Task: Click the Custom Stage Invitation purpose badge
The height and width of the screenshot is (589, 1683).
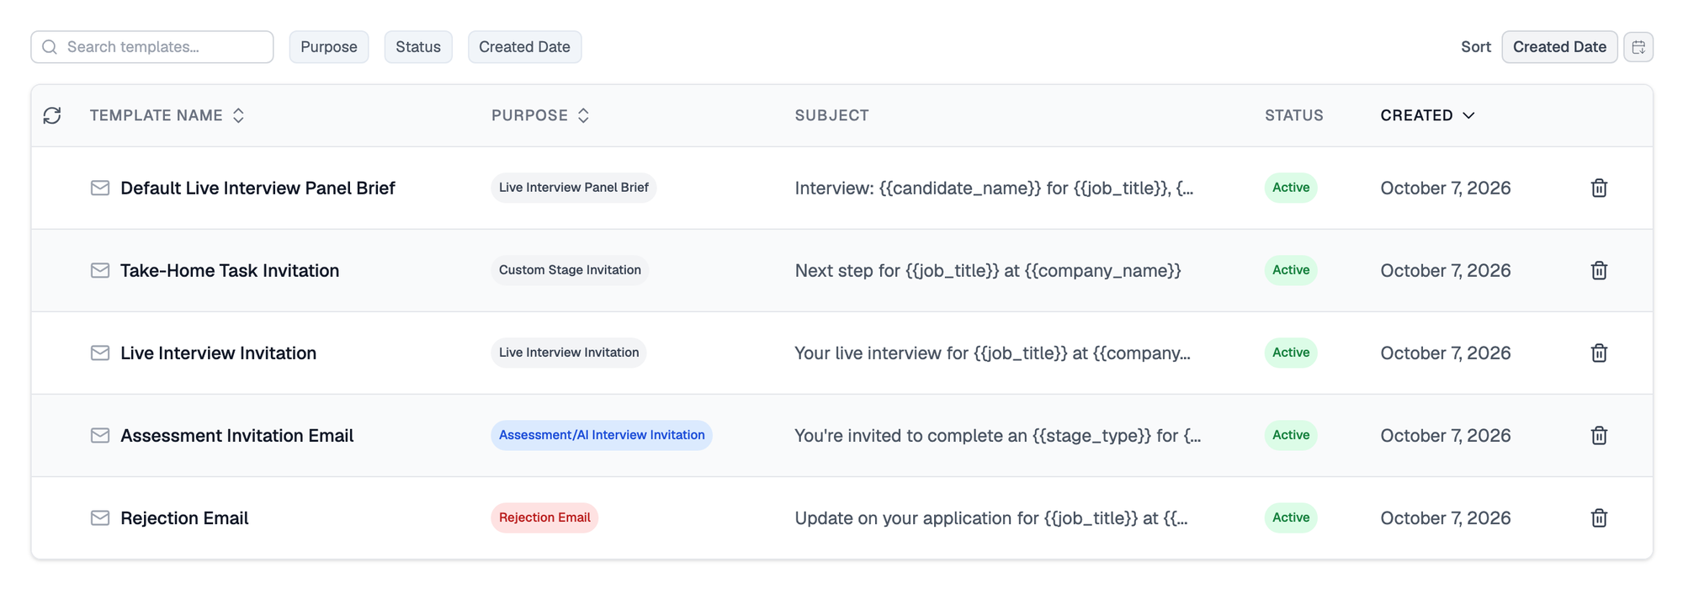Action: [570, 270]
